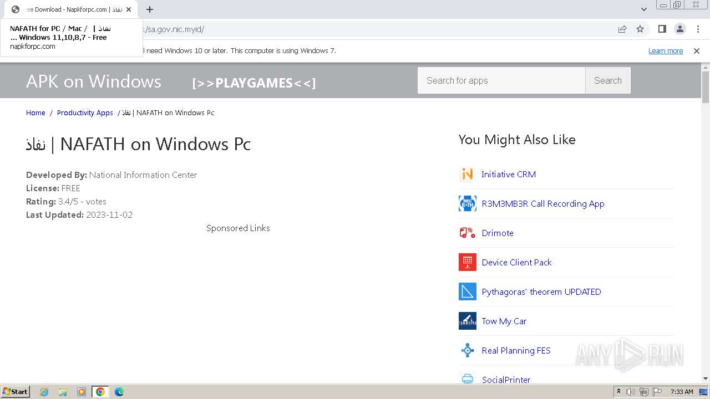Open a new browser tab
Screen dimensions: 710x399
(150, 9)
